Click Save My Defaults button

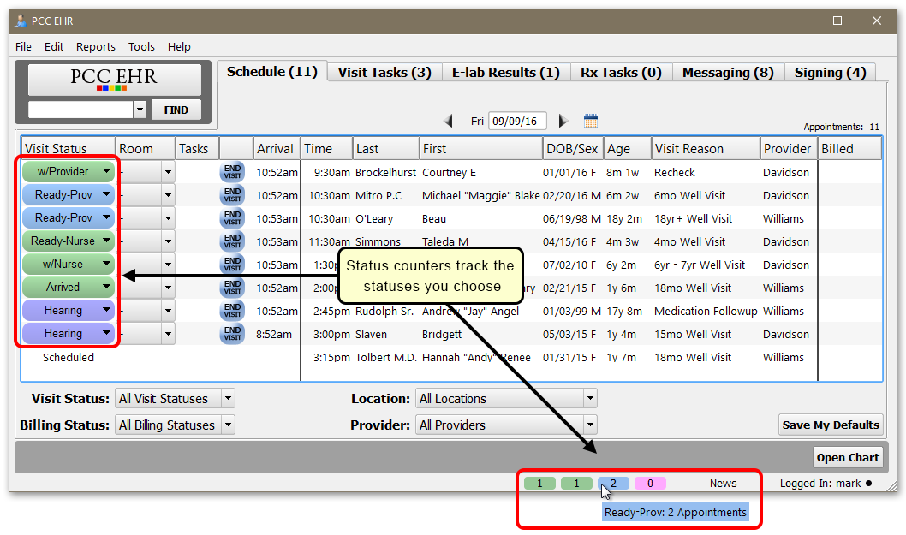(831, 425)
